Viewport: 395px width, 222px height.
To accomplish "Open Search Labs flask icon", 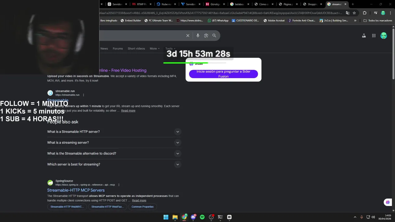I will pyautogui.click(x=364, y=36).
